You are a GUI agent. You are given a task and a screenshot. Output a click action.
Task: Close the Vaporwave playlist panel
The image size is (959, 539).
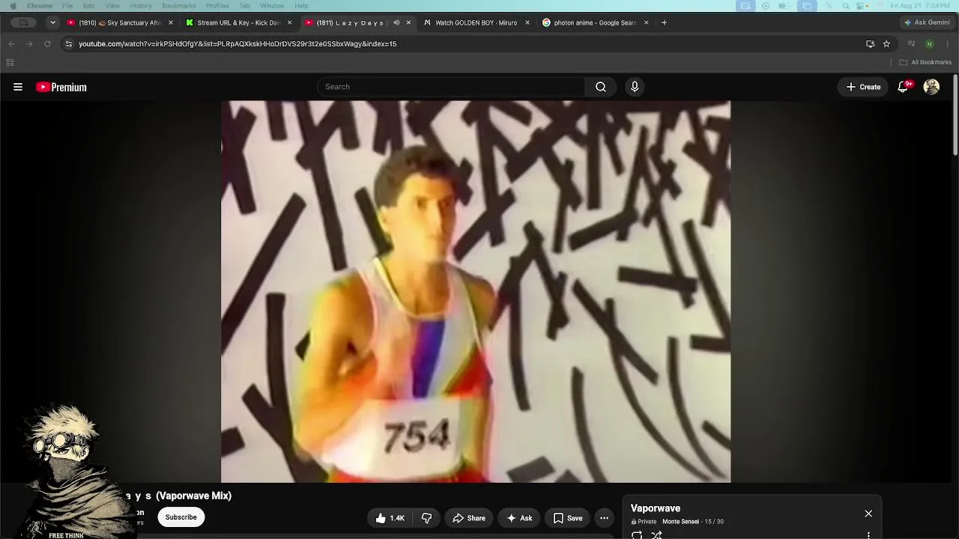pos(868,514)
